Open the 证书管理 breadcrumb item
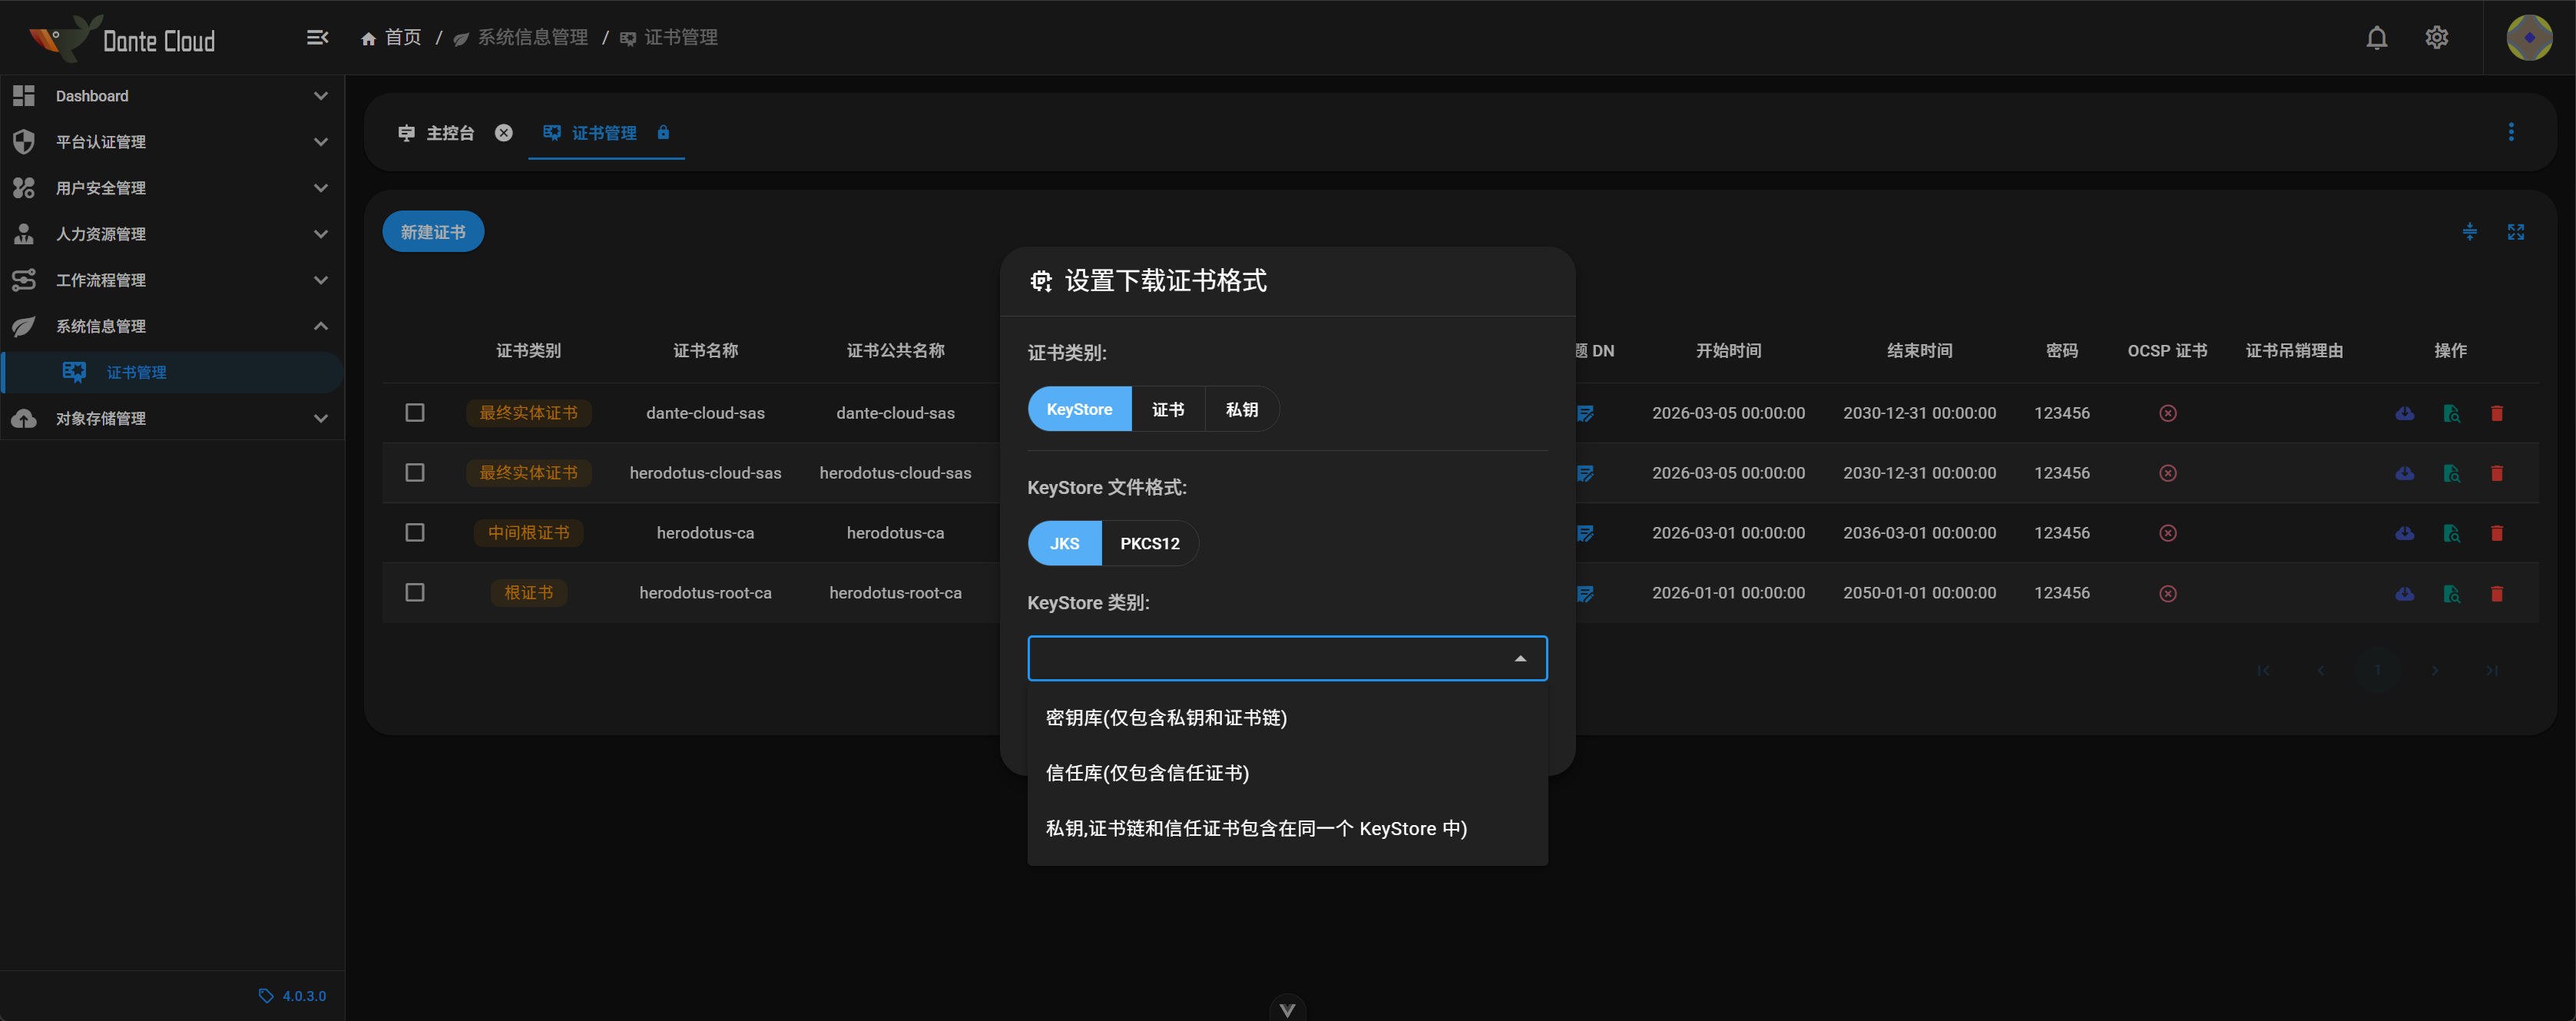Screen dimensions: 2576x1021 (x=680, y=37)
